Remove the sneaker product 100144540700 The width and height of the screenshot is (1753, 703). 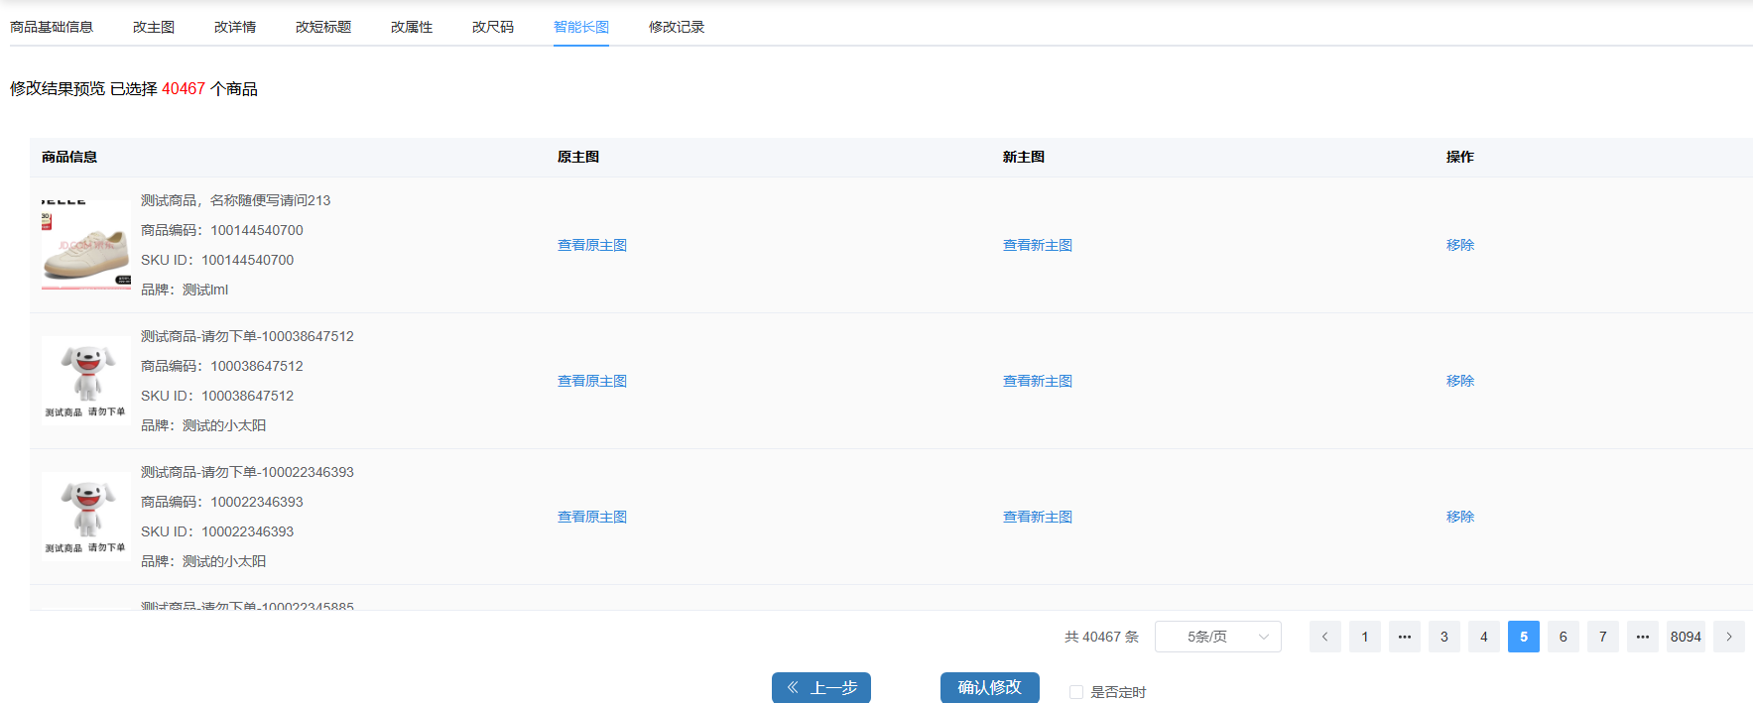pyautogui.click(x=1459, y=245)
